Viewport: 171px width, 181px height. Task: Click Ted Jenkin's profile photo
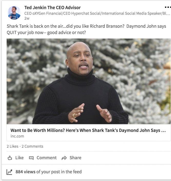point(14,13)
